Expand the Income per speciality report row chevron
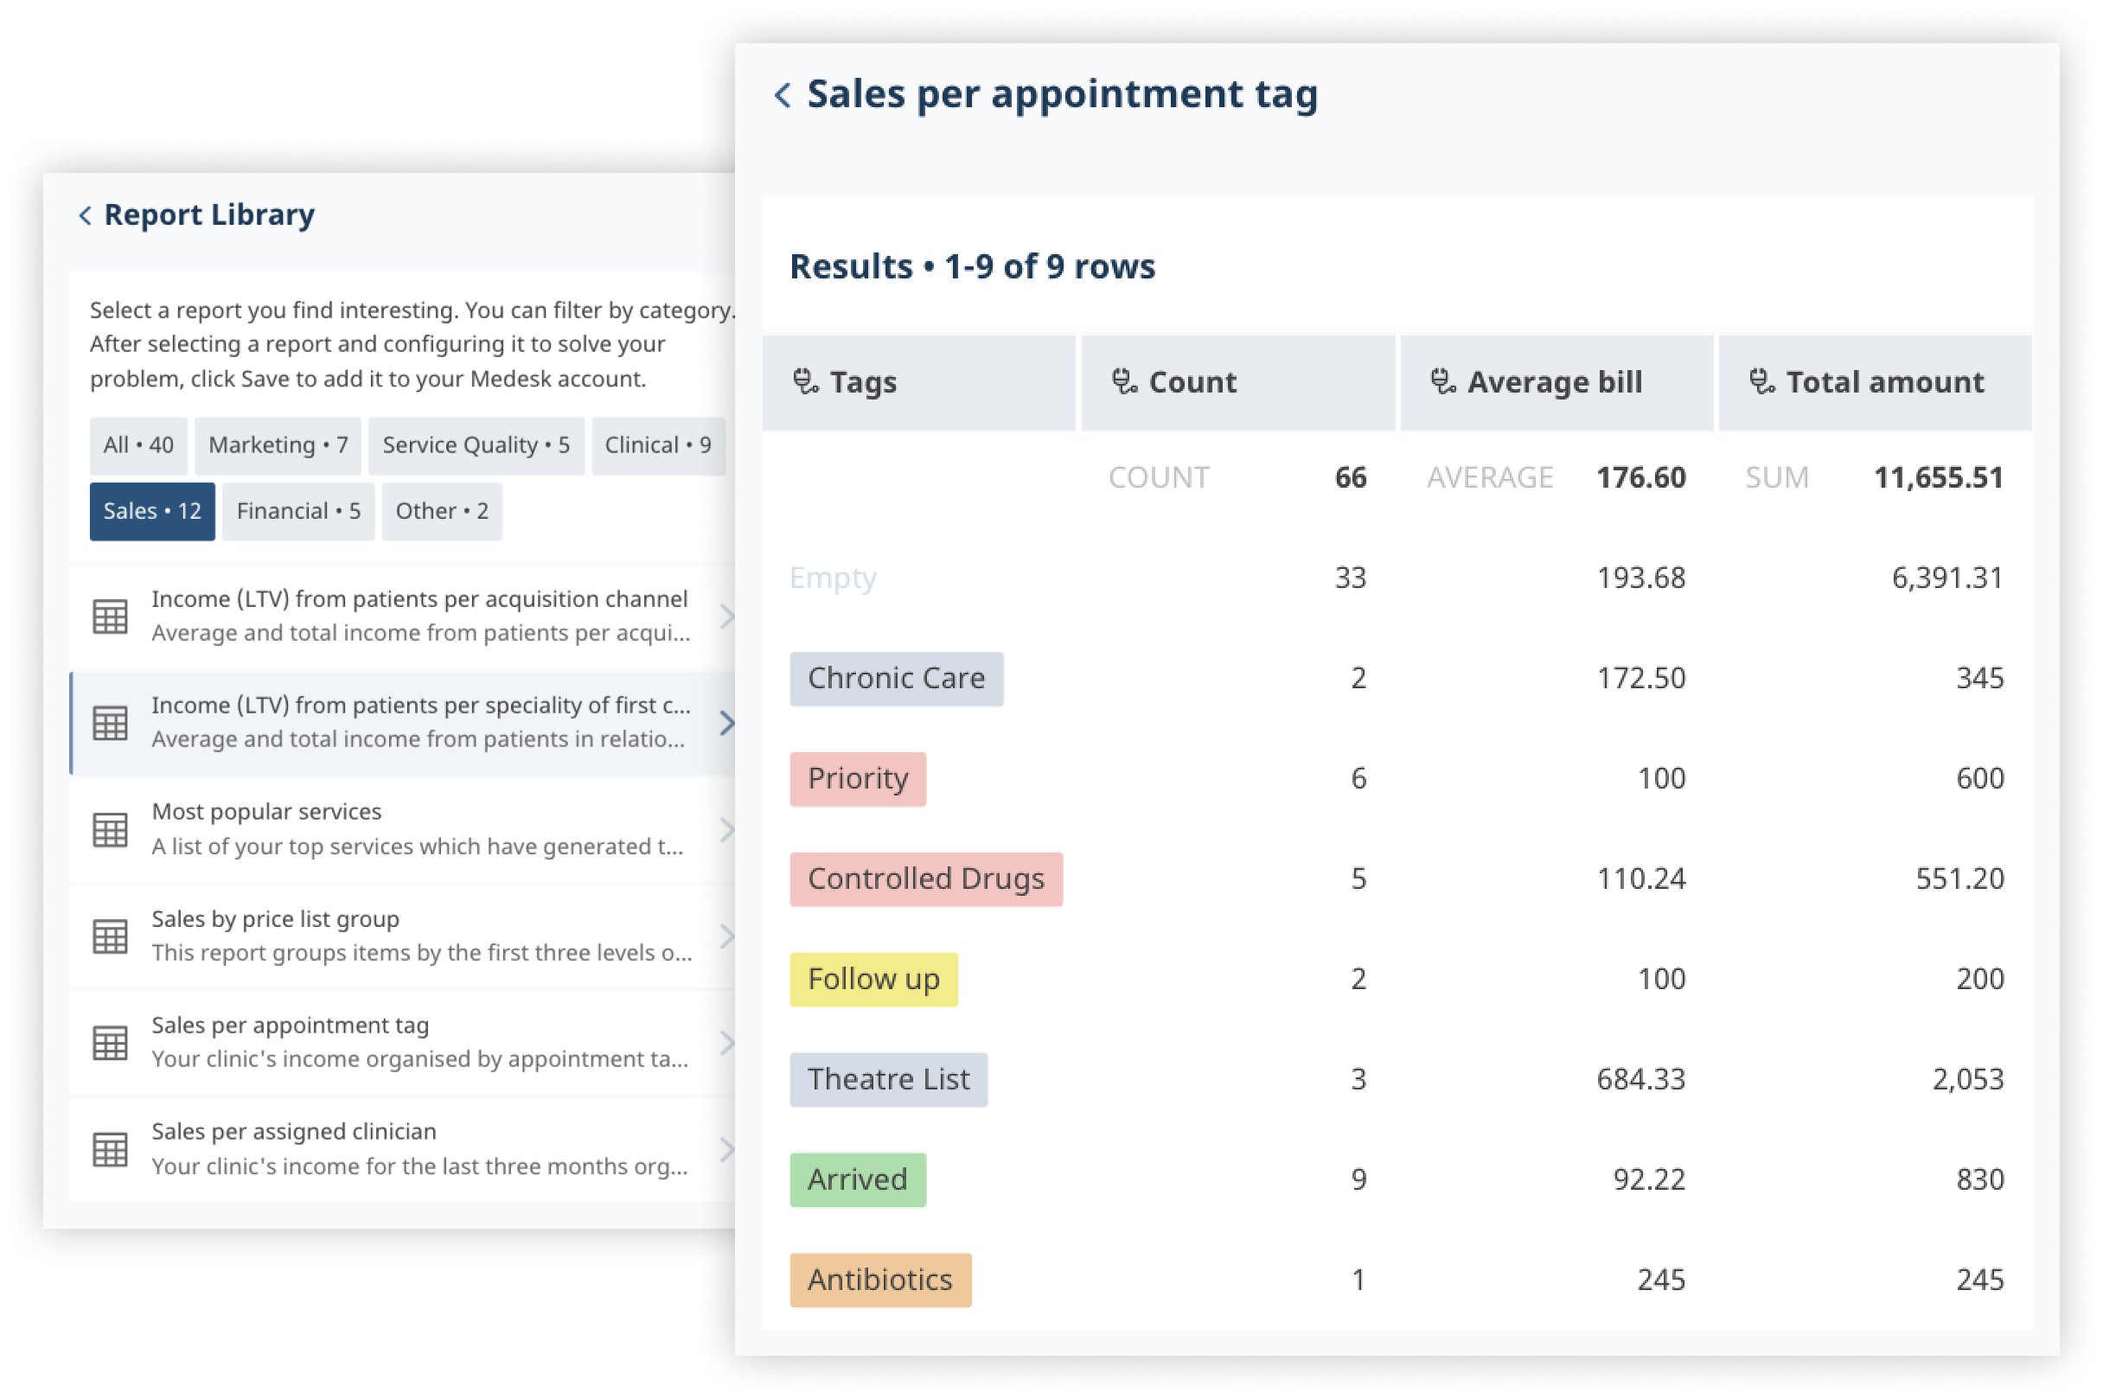2103x1399 pixels. pos(725,723)
